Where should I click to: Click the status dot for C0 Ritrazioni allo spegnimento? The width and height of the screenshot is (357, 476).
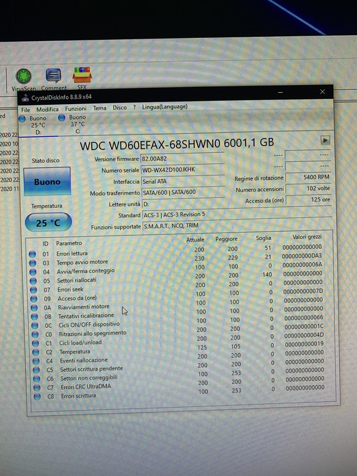pos(35,334)
